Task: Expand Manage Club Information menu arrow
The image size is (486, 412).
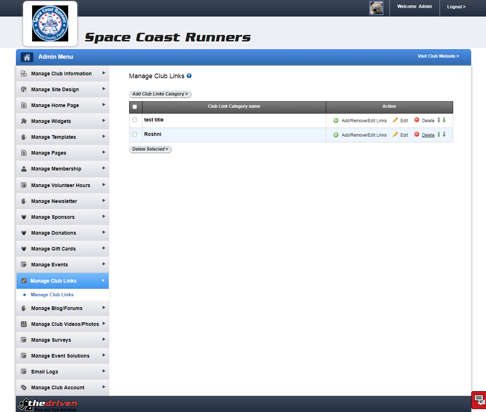Action: tap(104, 73)
